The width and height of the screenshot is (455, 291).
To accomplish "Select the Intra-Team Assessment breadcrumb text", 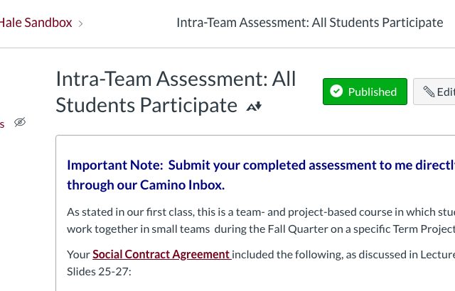I will click(x=310, y=23).
